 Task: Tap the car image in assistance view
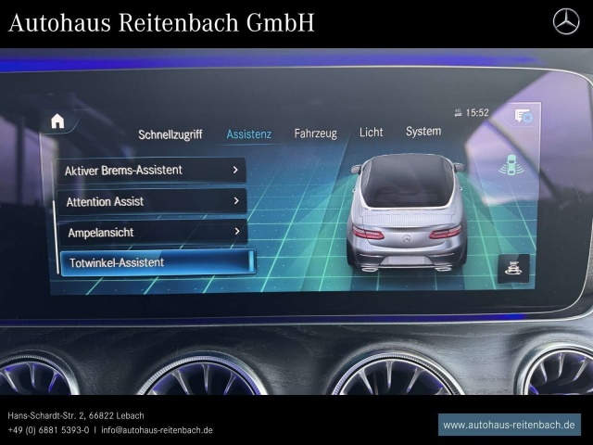[407, 214]
